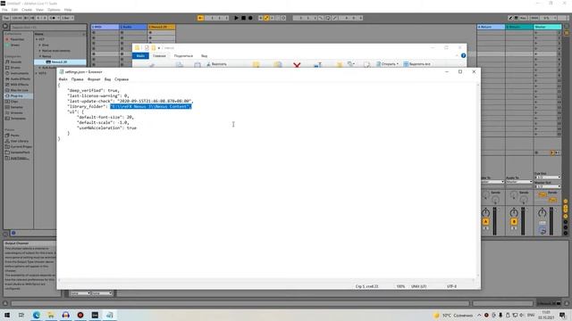This screenshot has height=321, width=572.
Task: Click master Solo/Cue headphone button
Action: tap(543, 231)
